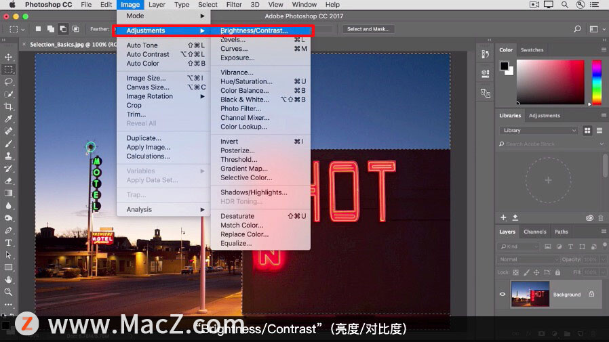Switch to the Channels tab
609x342 pixels.
534,232
